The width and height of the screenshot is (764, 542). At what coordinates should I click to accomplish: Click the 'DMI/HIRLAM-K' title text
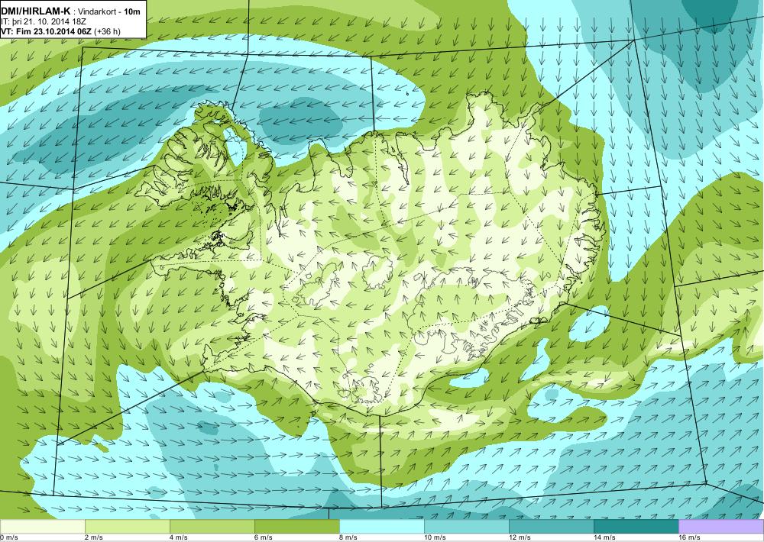pos(36,11)
